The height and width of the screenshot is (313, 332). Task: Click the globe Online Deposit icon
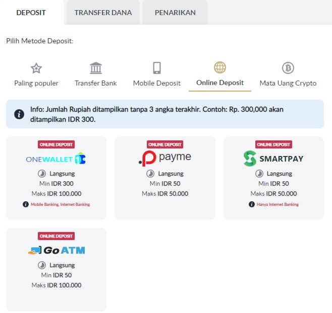(x=220, y=67)
